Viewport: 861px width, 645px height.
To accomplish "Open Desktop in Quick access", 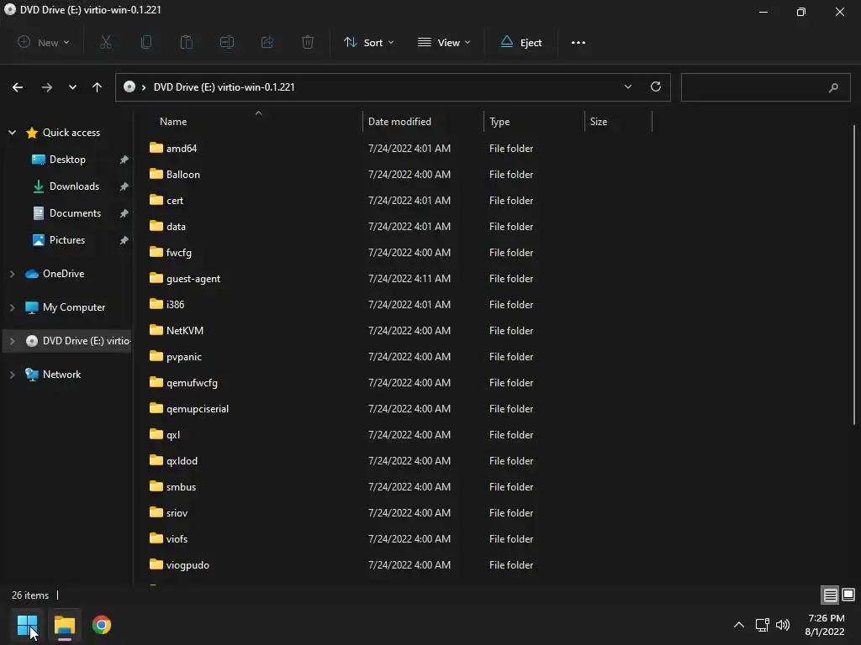I will click(67, 160).
